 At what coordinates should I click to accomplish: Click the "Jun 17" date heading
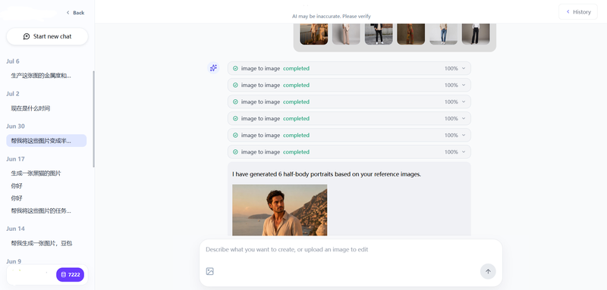coord(15,159)
